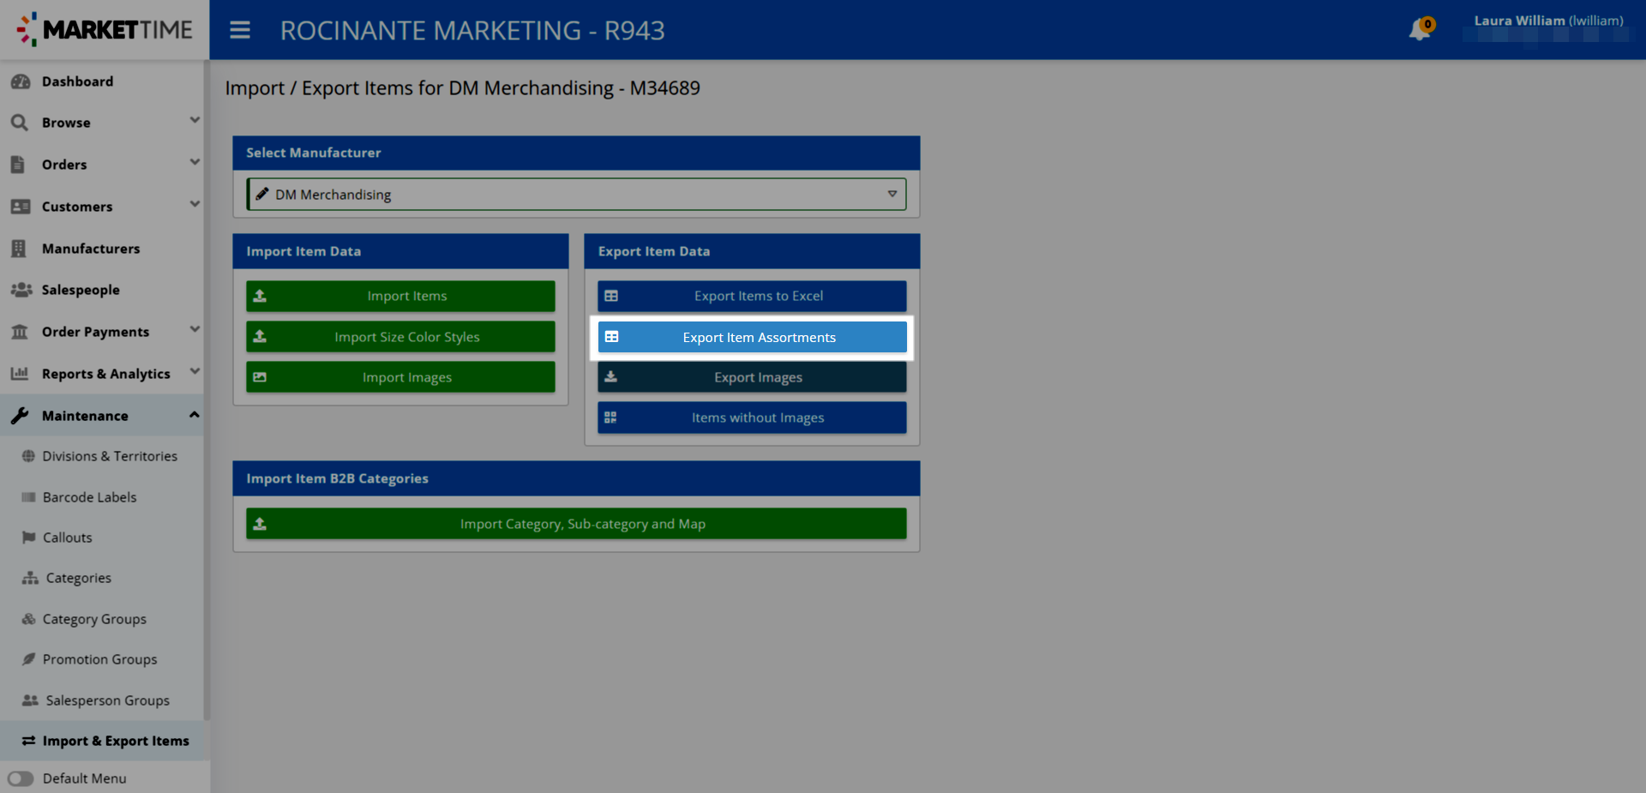
Task: Click the Promotion Groups leaf icon
Action: tap(28, 659)
